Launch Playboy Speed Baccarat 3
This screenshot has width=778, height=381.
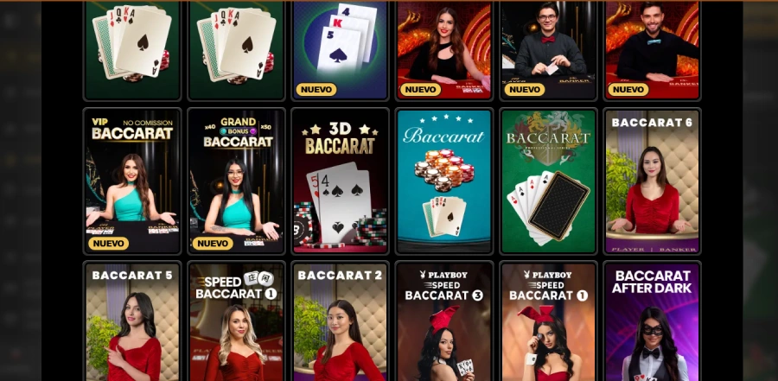coord(444,322)
